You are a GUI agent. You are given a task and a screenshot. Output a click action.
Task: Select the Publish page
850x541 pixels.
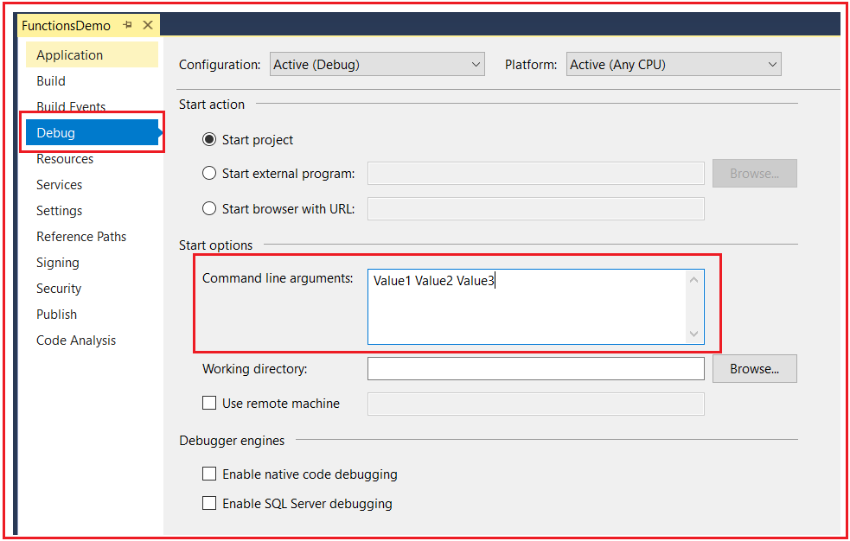point(56,314)
